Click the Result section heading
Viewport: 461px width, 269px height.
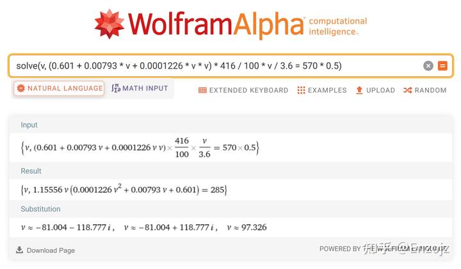pos(31,171)
